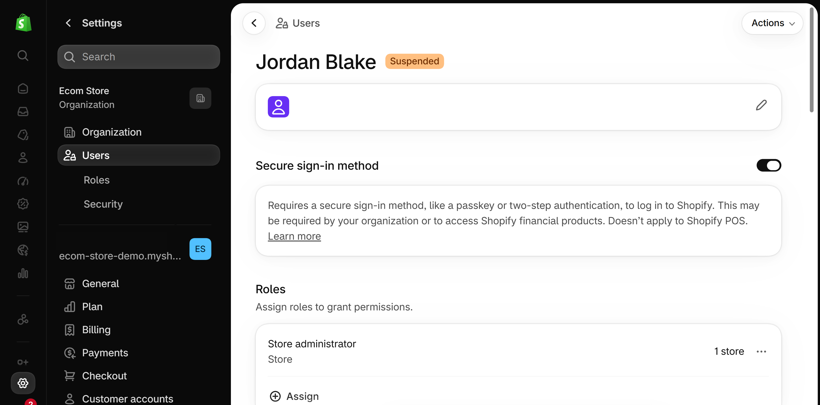The width and height of the screenshot is (820, 405).
Task: Click Assign to add a role
Action: [294, 396]
